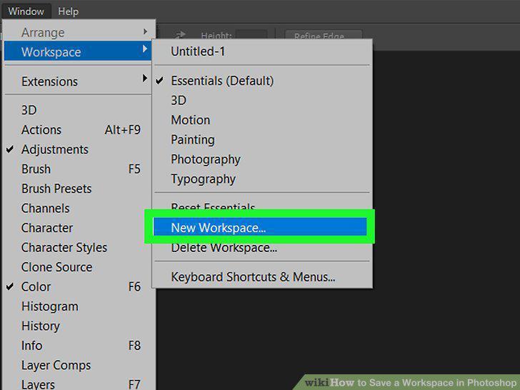The width and height of the screenshot is (520, 390).
Task: Expand the Workspace submenu
Action: (78, 51)
